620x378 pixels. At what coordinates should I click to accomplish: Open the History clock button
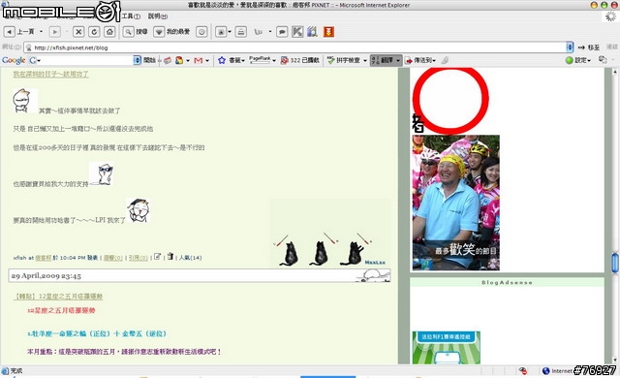tap(201, 32)
